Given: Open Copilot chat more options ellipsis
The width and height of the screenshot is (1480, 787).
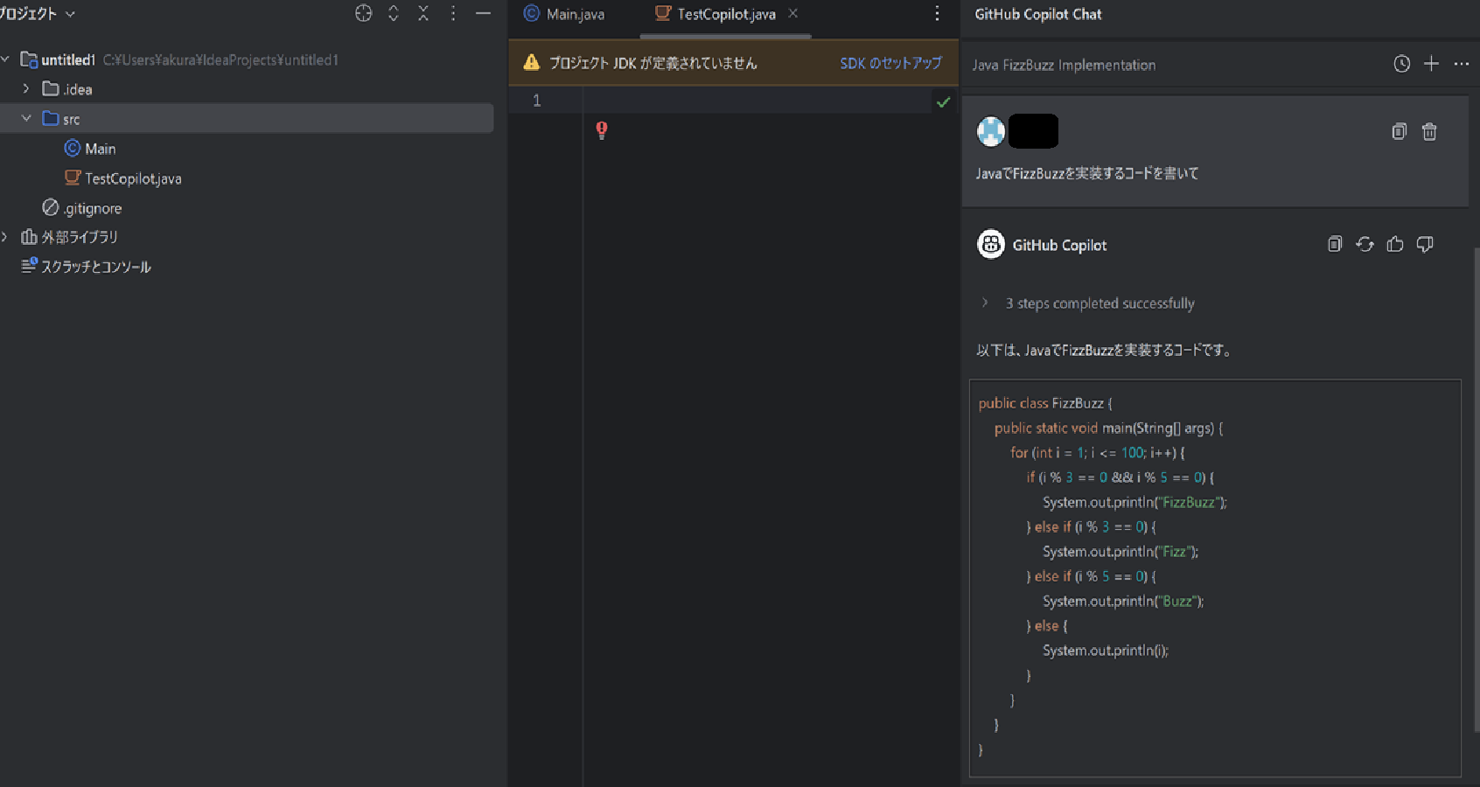Looking at the screenshot, I should (1462, 64).
